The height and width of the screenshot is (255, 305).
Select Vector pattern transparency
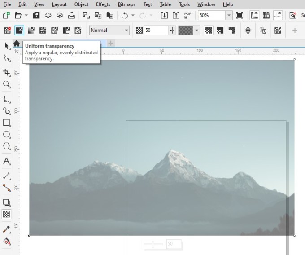click(43, 31)
